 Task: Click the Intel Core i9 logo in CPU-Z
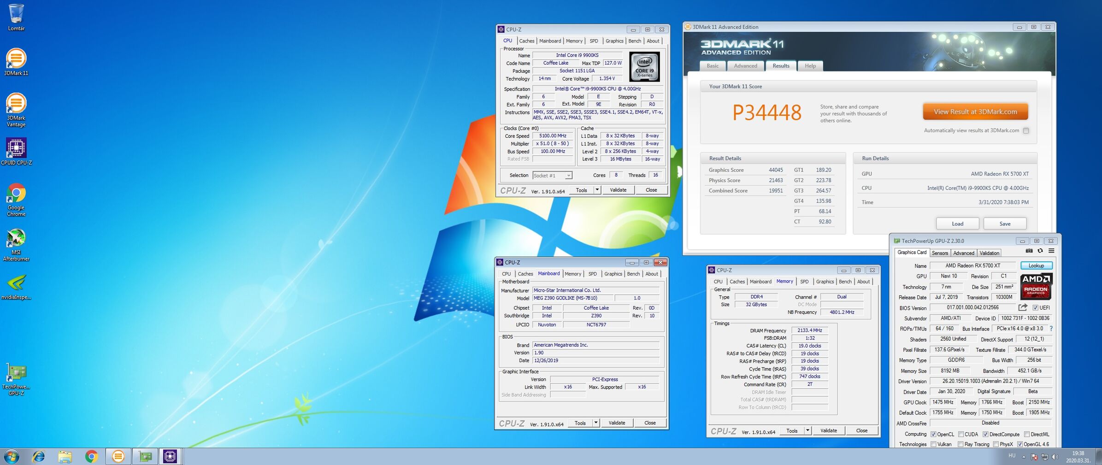coord(644,66)
